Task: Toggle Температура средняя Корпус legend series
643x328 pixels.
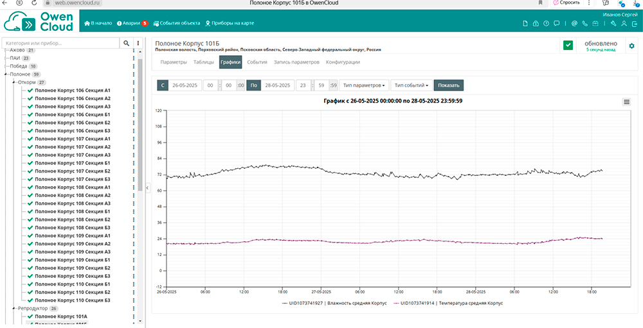Action: (x=451, y=302)
